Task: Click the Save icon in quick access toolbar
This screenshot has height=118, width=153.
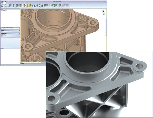Action: (x=5, y=1)
